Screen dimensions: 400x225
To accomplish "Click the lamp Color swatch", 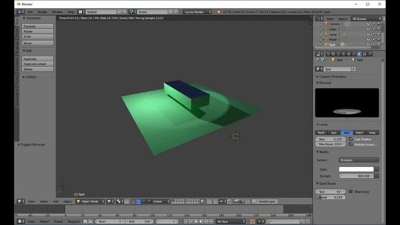I will click(356, 169).
